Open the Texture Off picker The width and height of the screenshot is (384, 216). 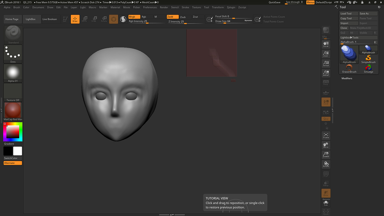13,92
